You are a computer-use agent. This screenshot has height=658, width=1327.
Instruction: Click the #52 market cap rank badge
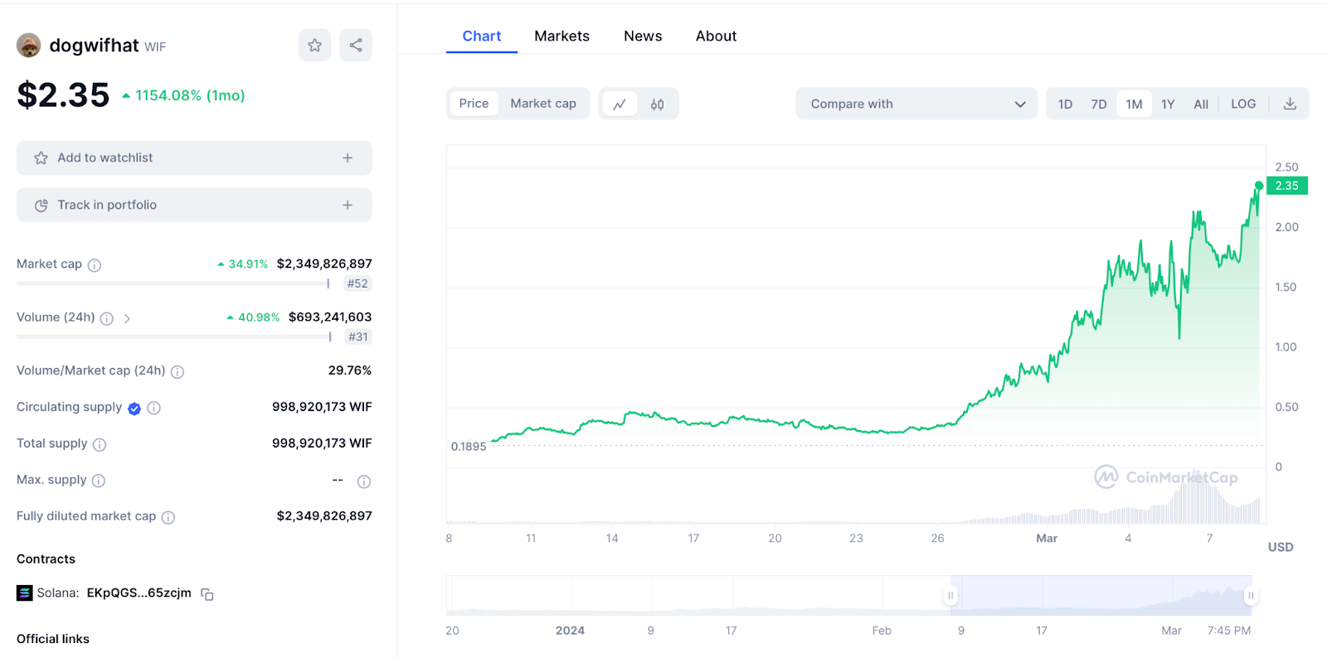click(357, 283)
